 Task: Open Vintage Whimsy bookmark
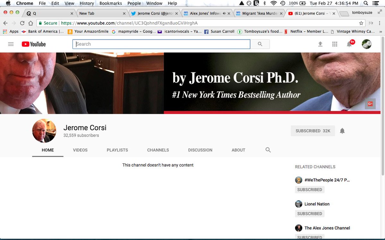point(353,31)
